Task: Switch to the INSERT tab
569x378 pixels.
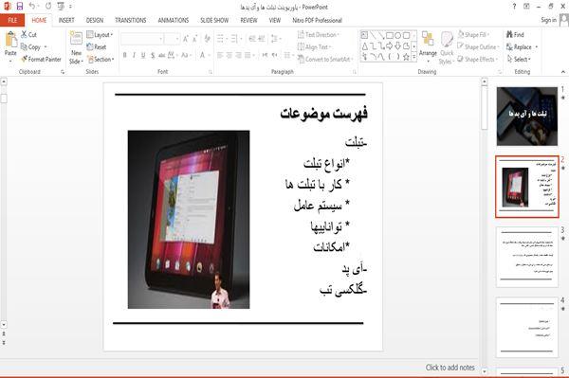Action: pyautogui.click(x=66, y=20)
